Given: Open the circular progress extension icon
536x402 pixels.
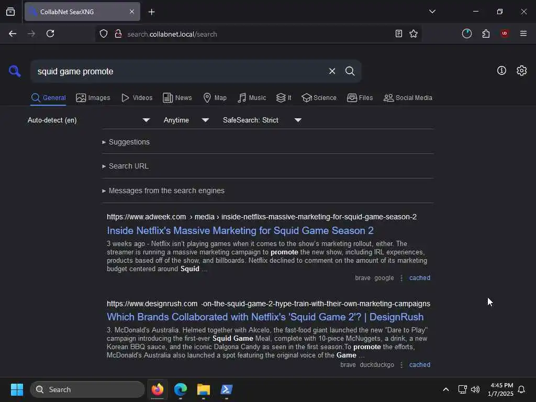Looking at the screenshot, I should coord(466,33).
